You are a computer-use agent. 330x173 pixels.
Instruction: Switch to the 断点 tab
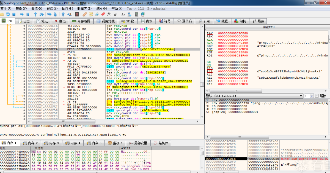coord(60,21)
